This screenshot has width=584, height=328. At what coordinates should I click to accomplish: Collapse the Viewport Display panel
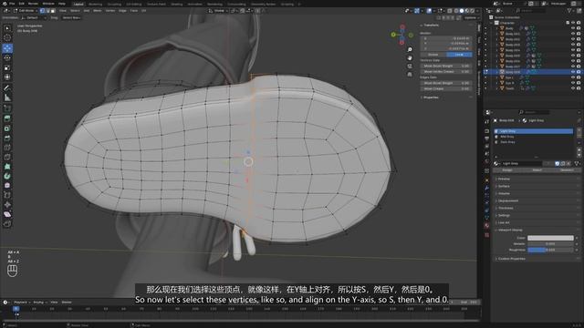510,230
